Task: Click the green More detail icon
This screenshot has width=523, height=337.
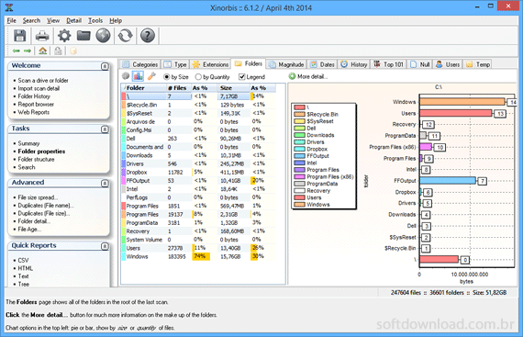Action: pyautogui.click(x=292, y=76)
